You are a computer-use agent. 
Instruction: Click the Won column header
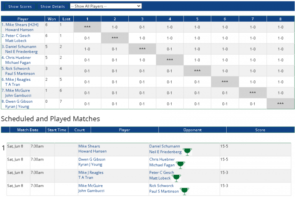point(52,19)
